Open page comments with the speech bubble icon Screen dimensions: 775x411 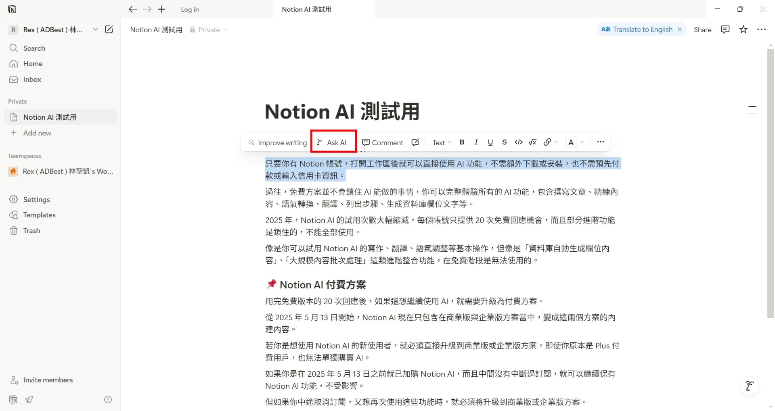[725, 29]
